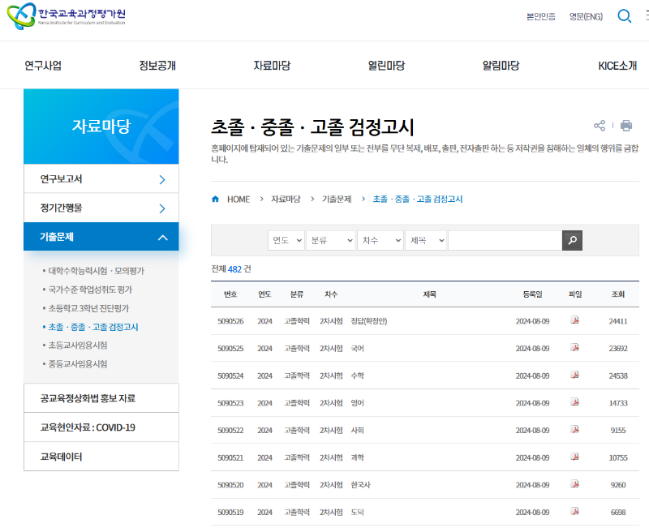
Task: Click the print icon beside the page title
Action: pyautogui.click(x=625, y=126)
